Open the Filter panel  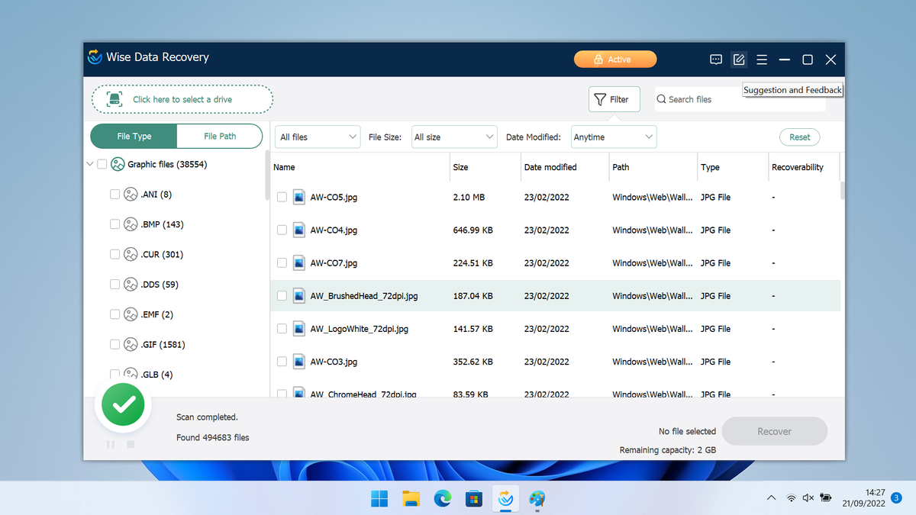coord(614,99)
